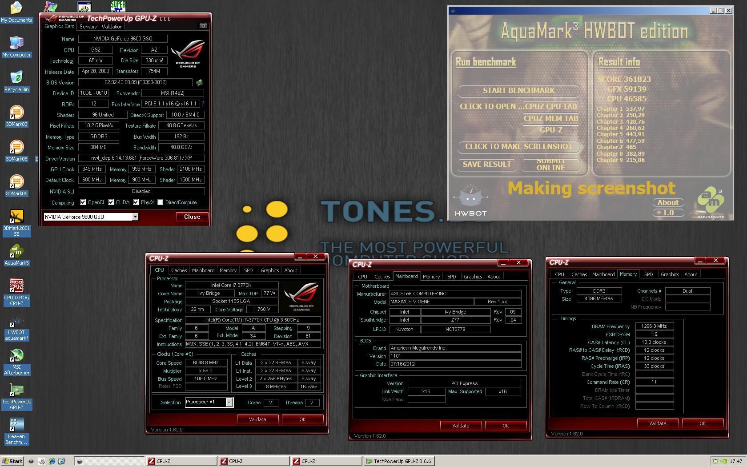Viewport: 747px width, 467px height.
Task: Click Validate in the CPU tab window
Action: point(257,419)
